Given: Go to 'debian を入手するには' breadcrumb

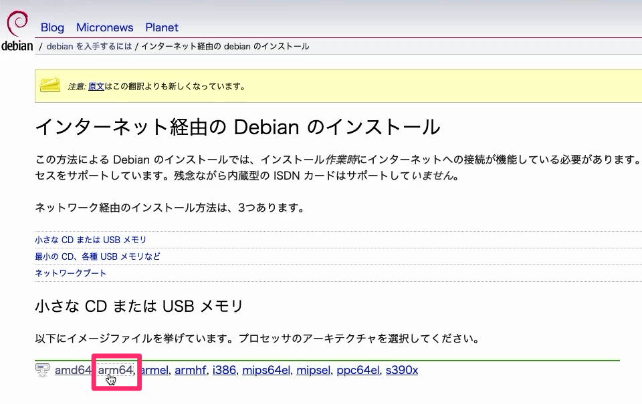Looking at the screenshot, I should tap(89, 46).
